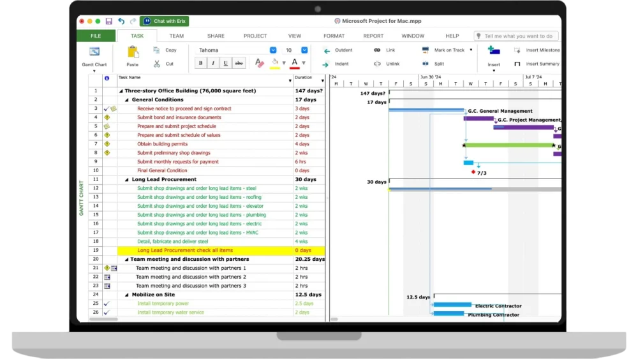The height and width of the screenshot is (359, 638).
Task: Toggle Italic formatting
Action: point(213,63)
